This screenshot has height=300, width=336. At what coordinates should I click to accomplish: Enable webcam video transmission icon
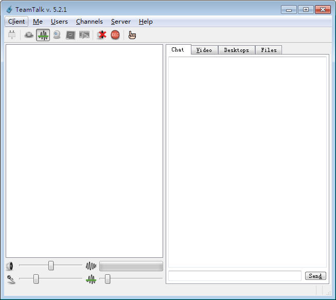pyautogui.click(x=57, y=35)
